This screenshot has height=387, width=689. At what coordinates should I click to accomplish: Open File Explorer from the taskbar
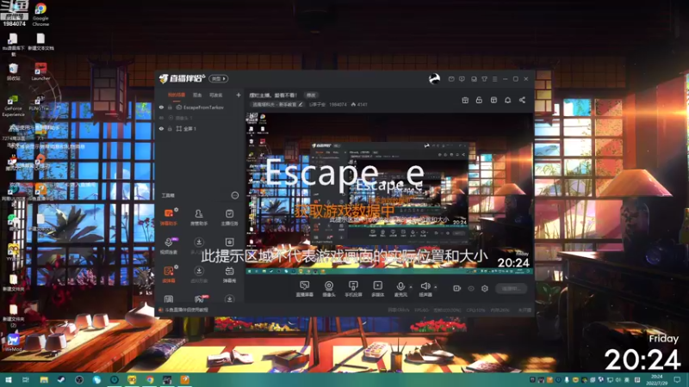44,379
